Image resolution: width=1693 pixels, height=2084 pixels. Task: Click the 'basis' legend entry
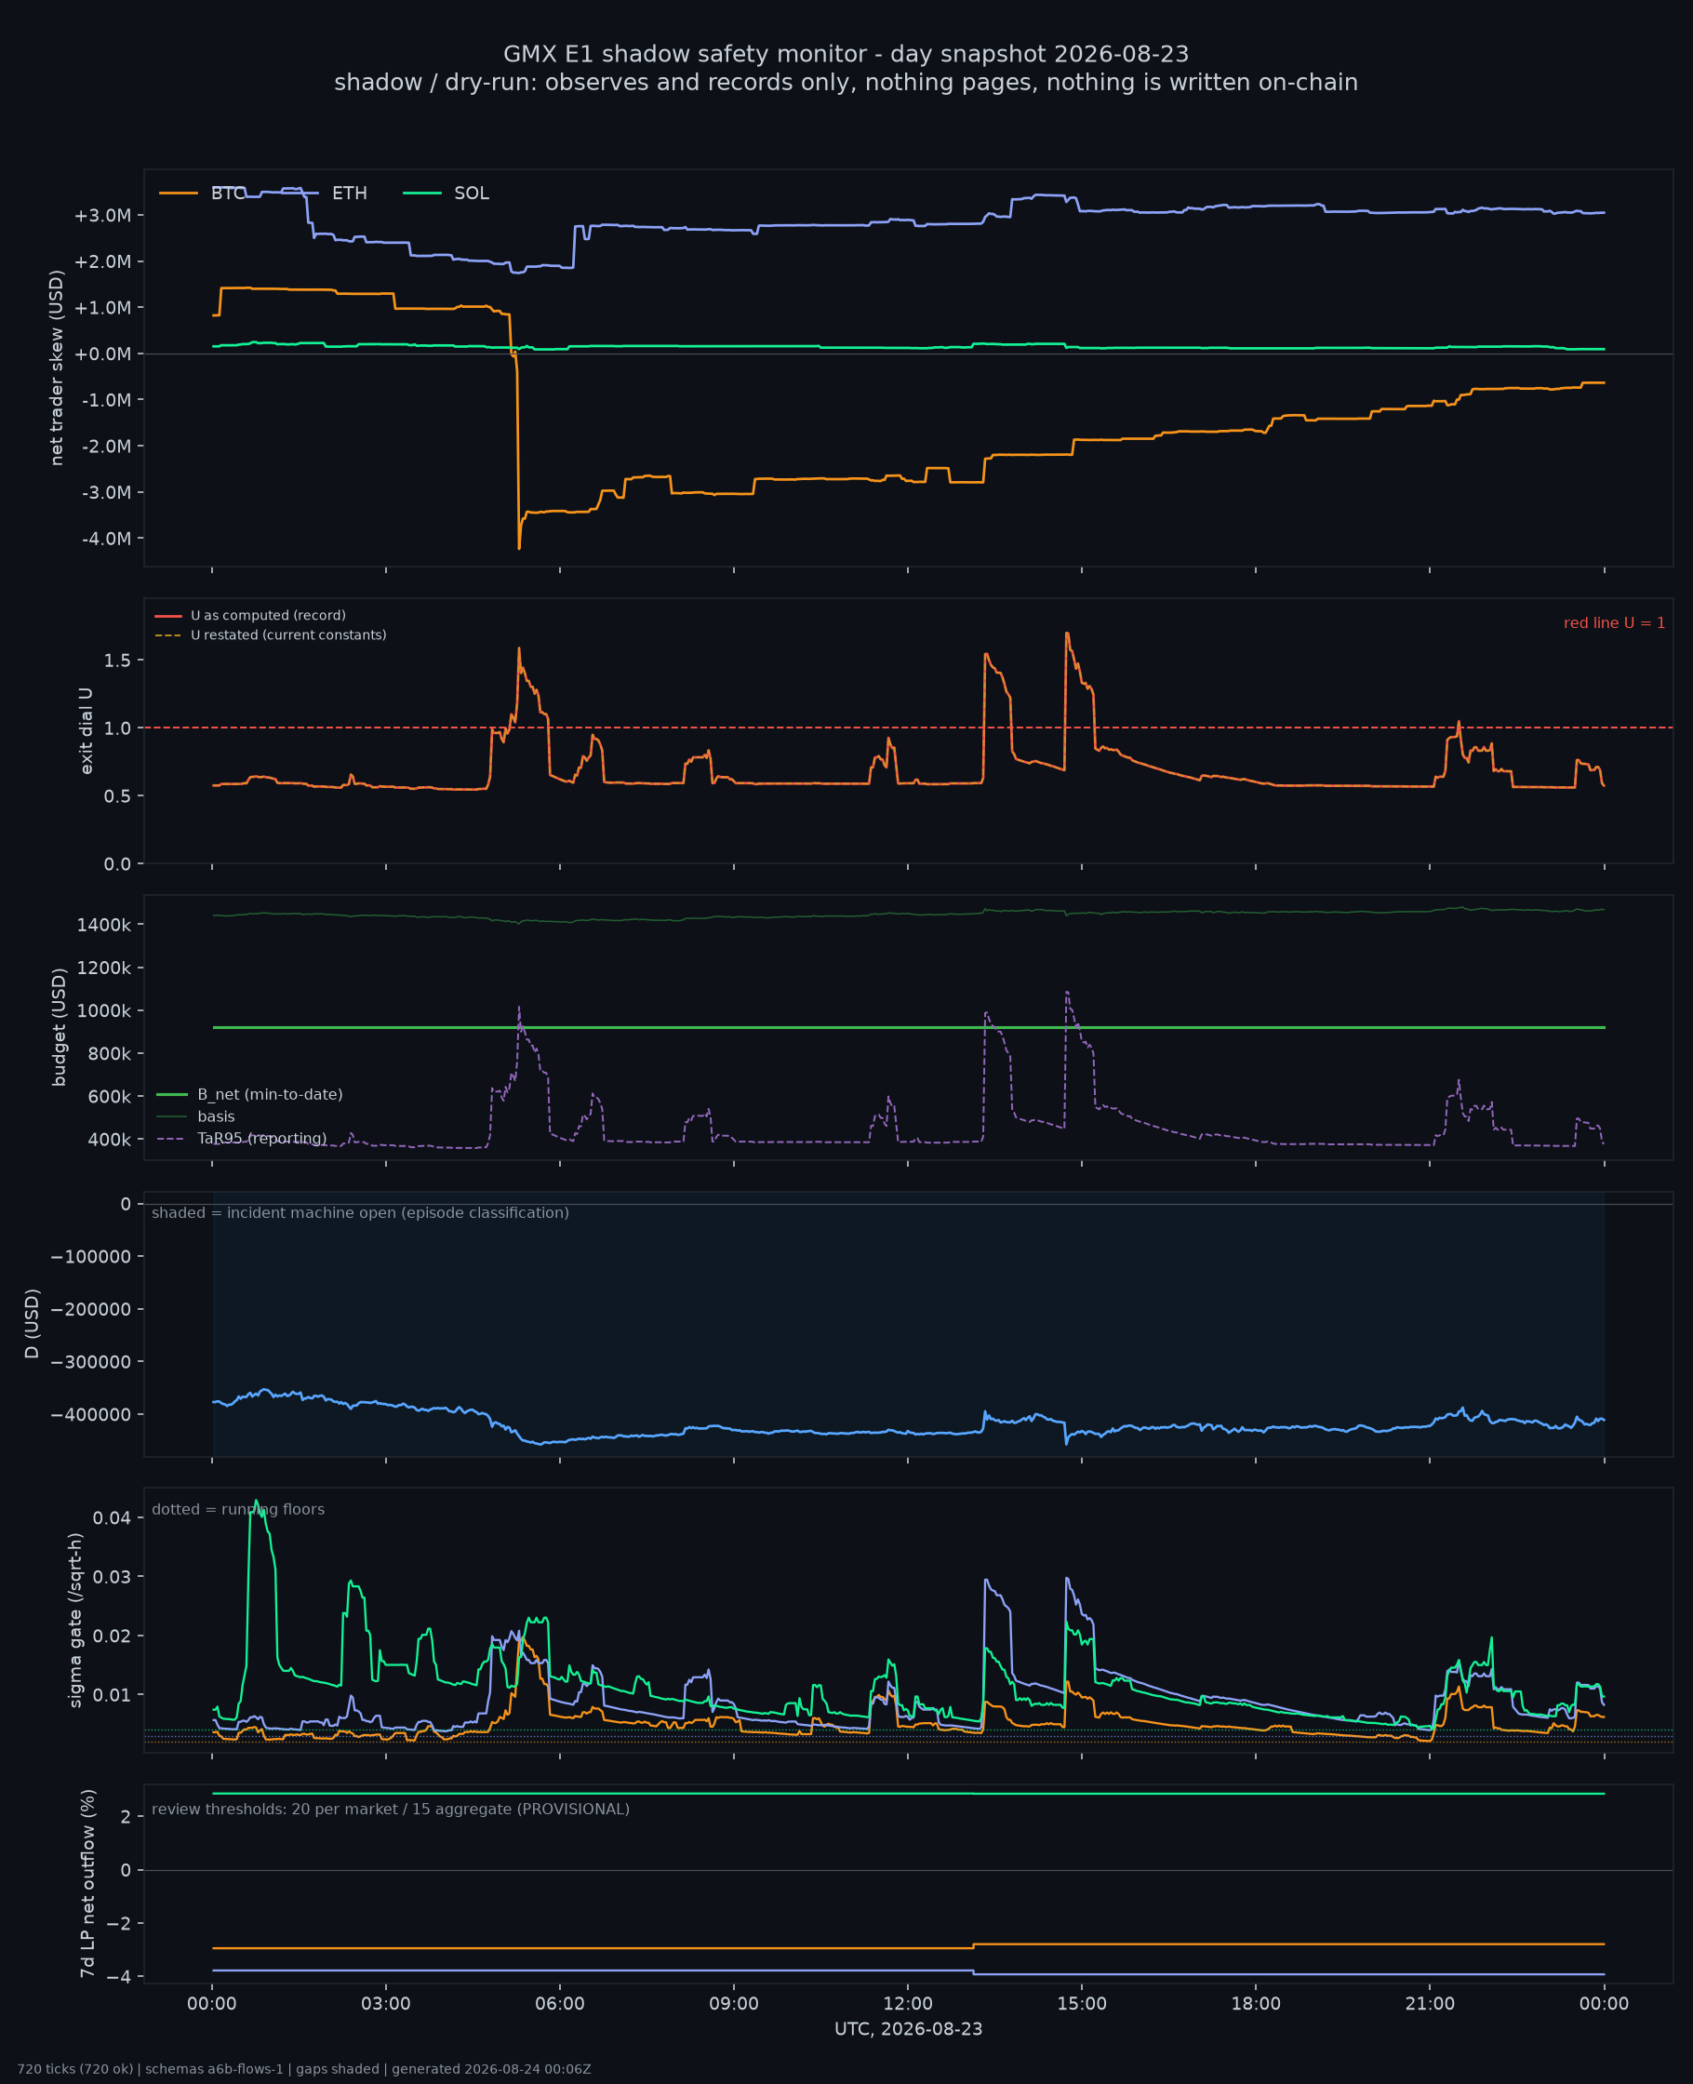(x=195, y=1116)
